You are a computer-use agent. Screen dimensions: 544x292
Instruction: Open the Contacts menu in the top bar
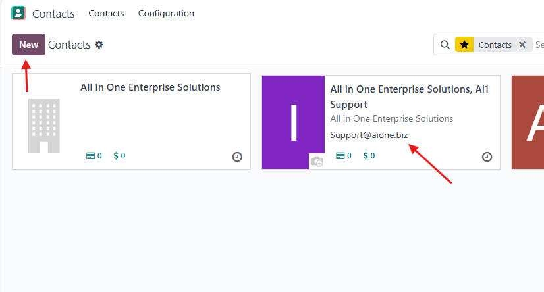pos(106,13)
